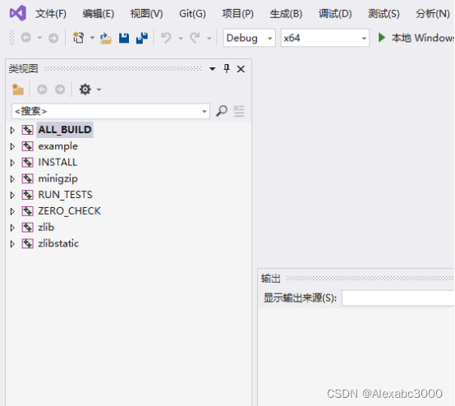Open the 文件(F) menu
455x406 pixels.
pos(51,14)
